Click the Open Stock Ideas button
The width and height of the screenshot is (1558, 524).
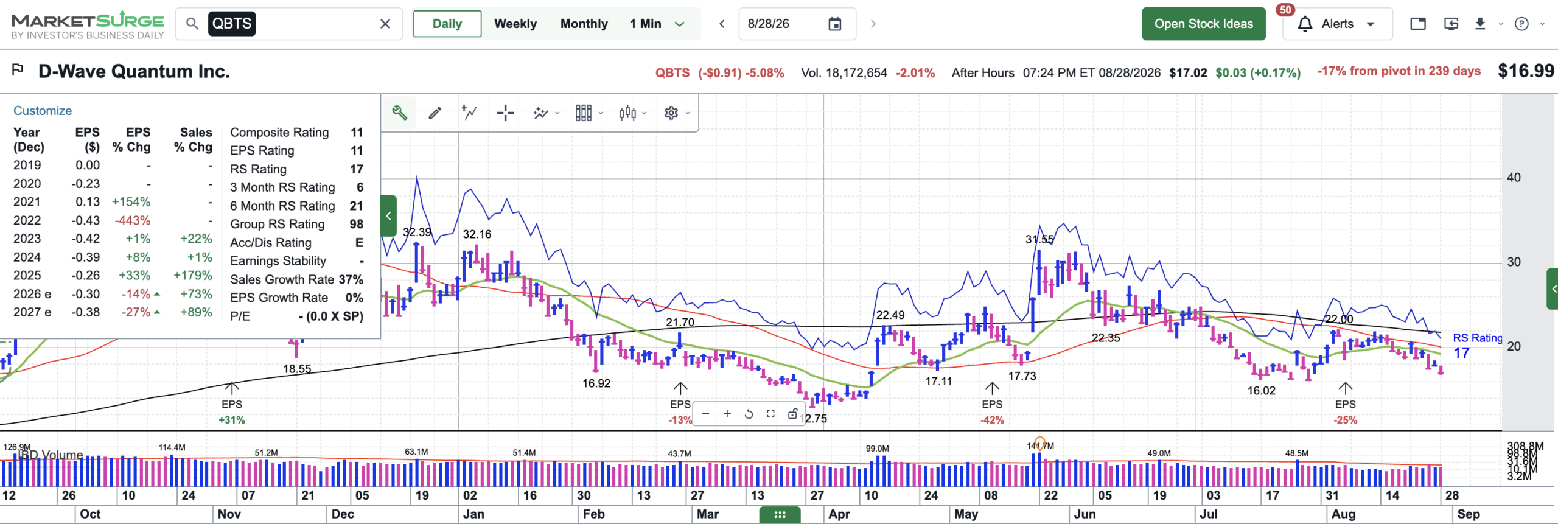1203,24
